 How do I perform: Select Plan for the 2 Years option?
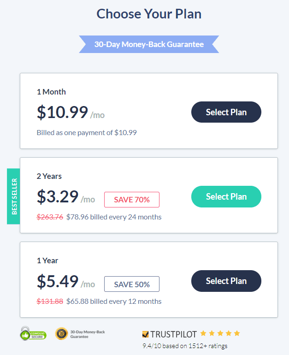click(x=226, y=196)
